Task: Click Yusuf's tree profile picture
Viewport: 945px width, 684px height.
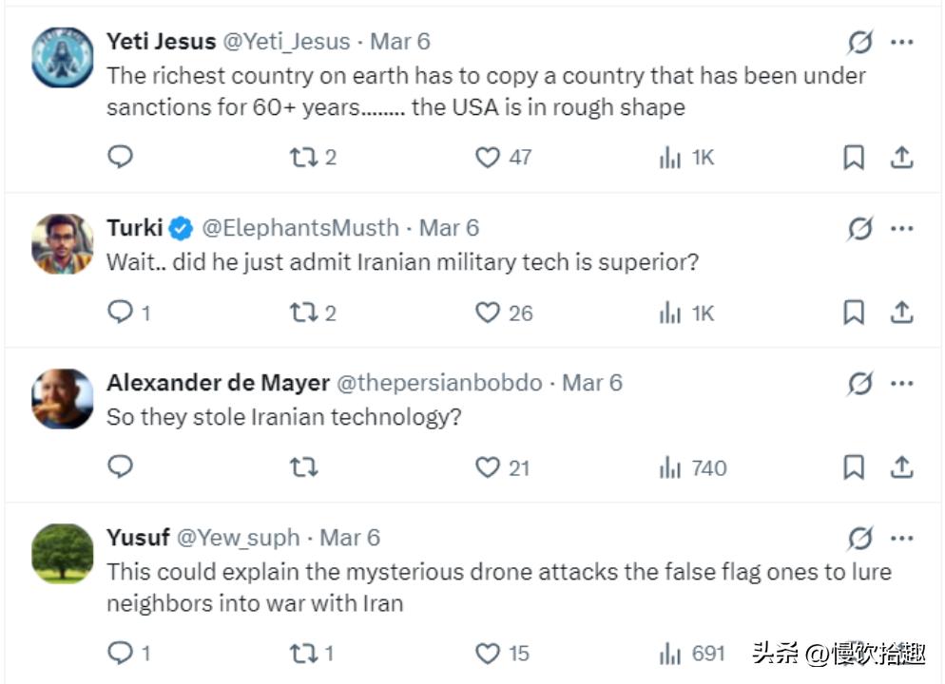Action: (63, 552)
